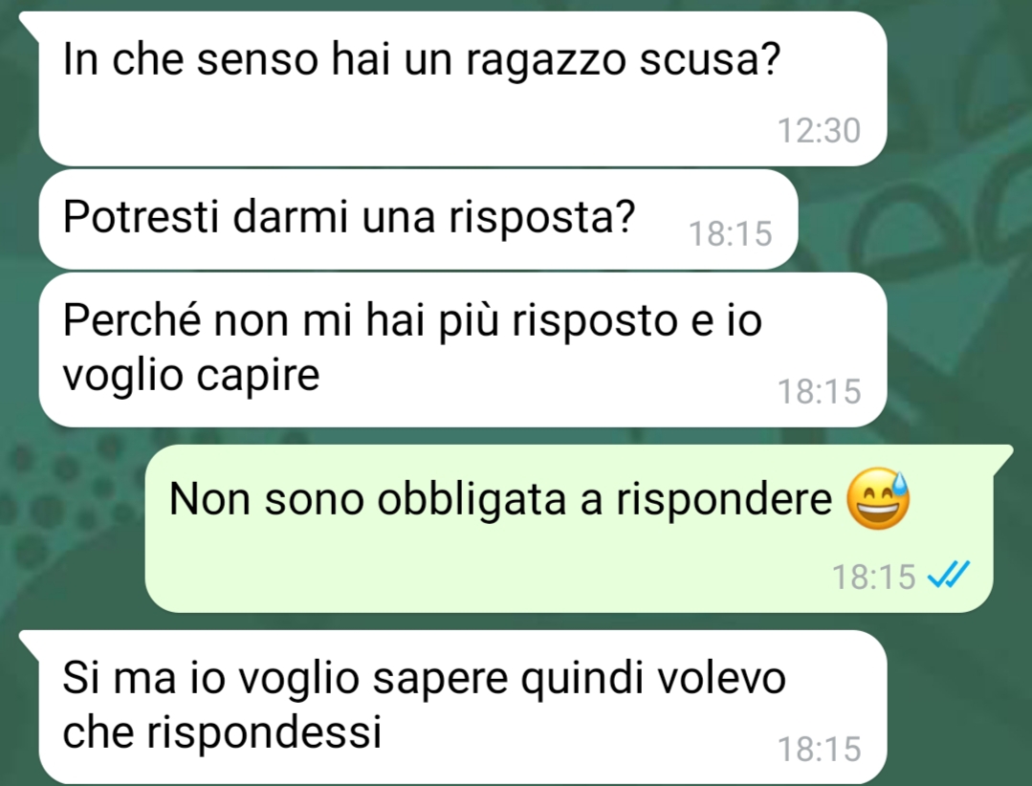Screen dimensions: 1032x786
Task: Click the 12:30 timestamp on the first message
Action: point(819,130)
